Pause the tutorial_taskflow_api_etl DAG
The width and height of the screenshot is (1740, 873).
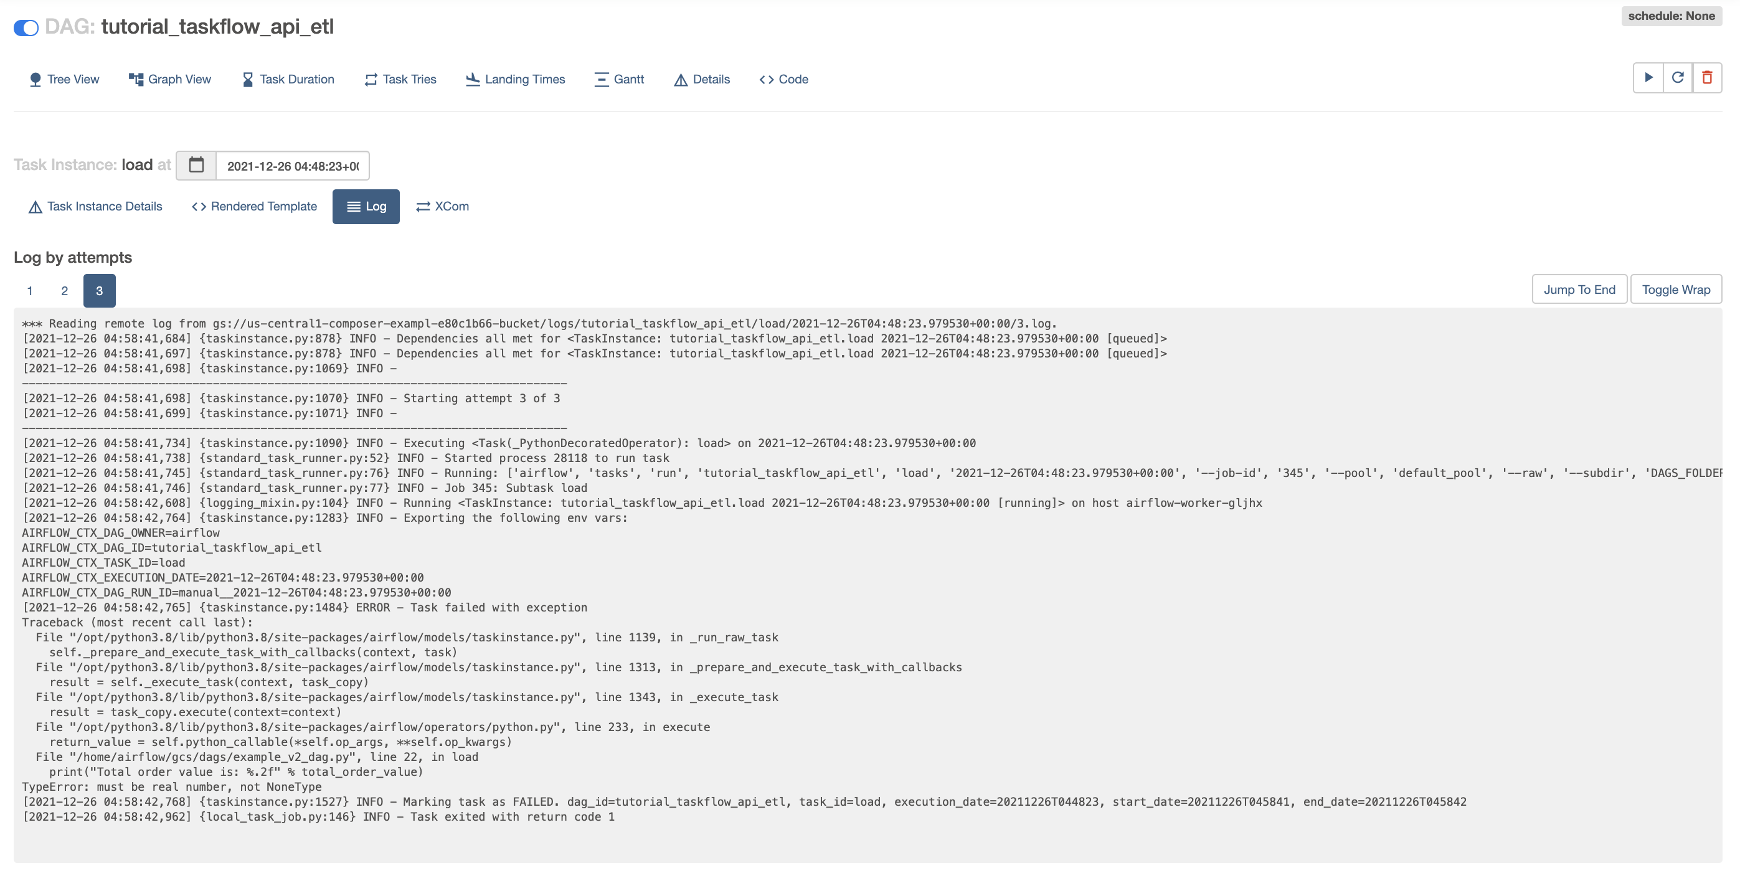[x=26, y=27]
